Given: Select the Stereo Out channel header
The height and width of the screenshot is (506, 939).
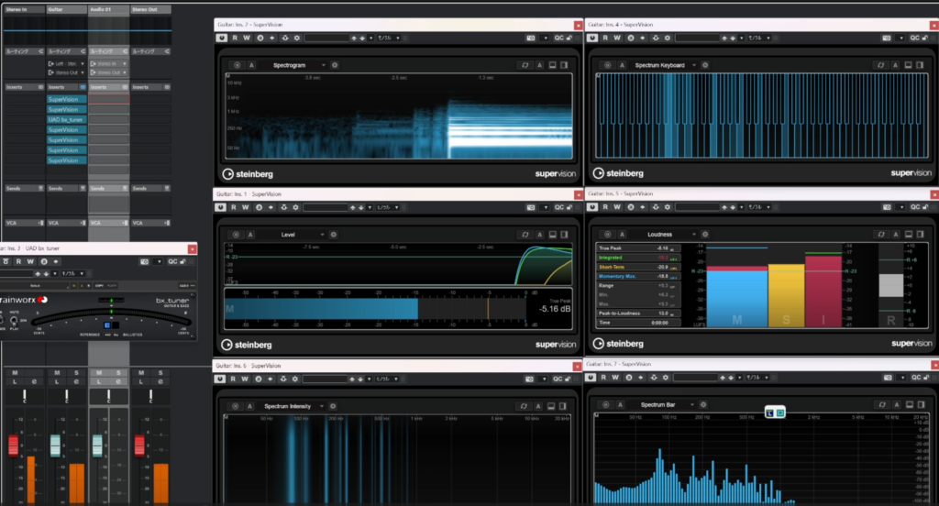Looking at the screenshot, I should [x=150, y=9].
